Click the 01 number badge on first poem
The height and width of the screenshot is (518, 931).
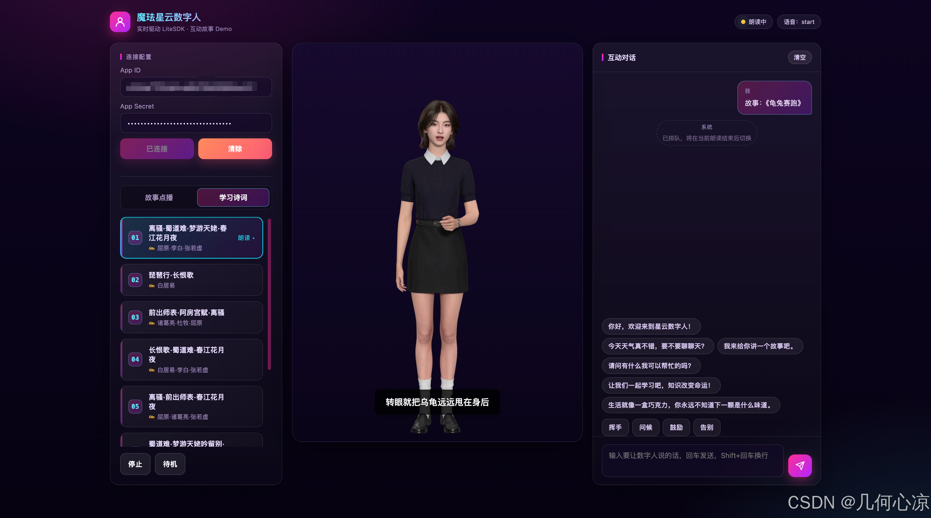[135, 238]
